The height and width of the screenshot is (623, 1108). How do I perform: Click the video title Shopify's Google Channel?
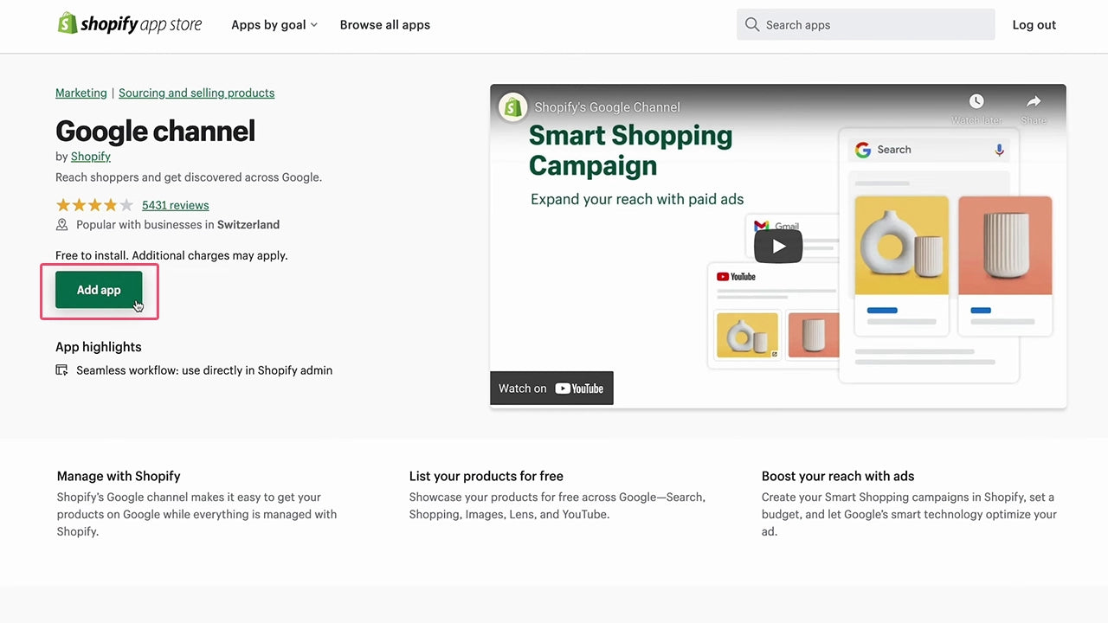[x=607, y=107]
